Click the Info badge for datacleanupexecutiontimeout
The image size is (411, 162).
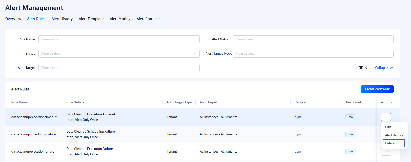point(350,117)
